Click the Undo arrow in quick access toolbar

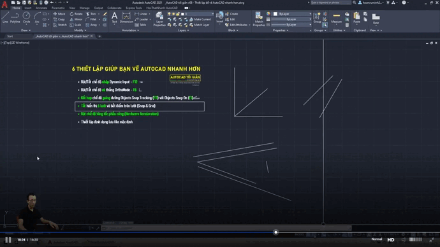(52, 3)
